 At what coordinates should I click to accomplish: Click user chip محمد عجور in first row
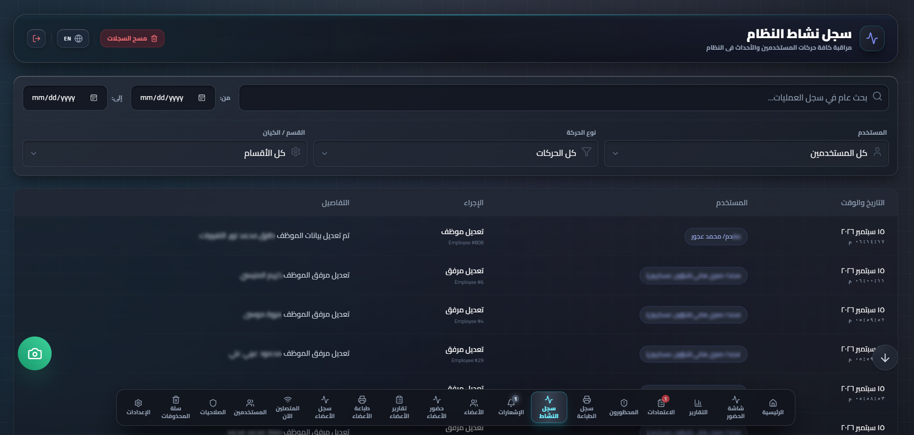coord(716,237)
